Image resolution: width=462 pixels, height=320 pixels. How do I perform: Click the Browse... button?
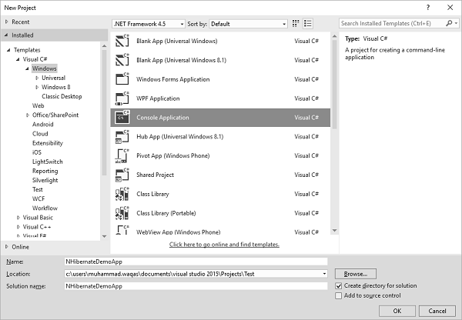tap(356, 274)
